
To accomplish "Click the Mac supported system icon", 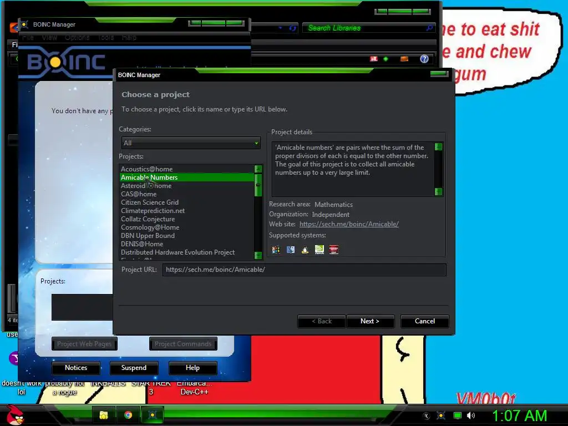I will point(291,250).
